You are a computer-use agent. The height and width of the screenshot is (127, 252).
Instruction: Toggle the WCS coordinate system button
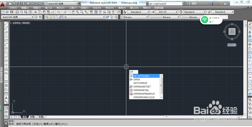232,45
